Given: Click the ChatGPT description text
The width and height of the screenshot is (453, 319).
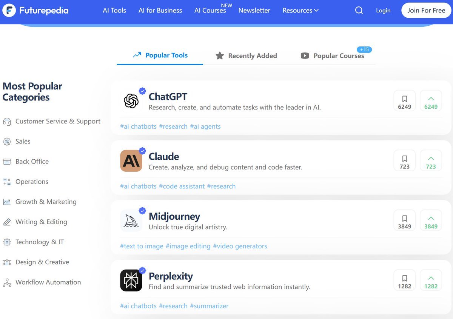Looking at the screenshot, I should [235, 108].
